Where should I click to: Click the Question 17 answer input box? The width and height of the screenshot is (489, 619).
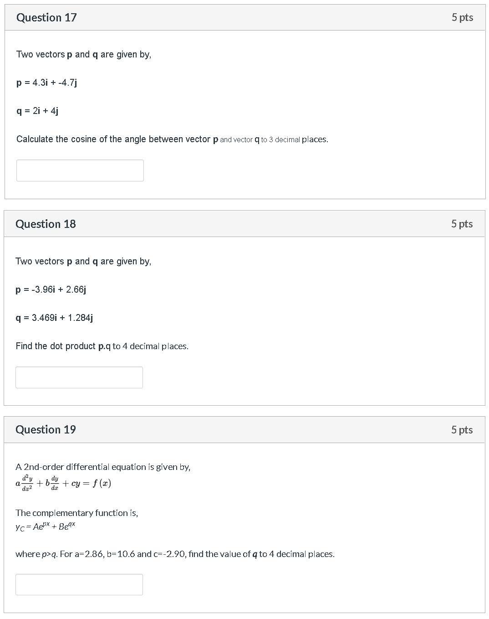pos(80,170)
